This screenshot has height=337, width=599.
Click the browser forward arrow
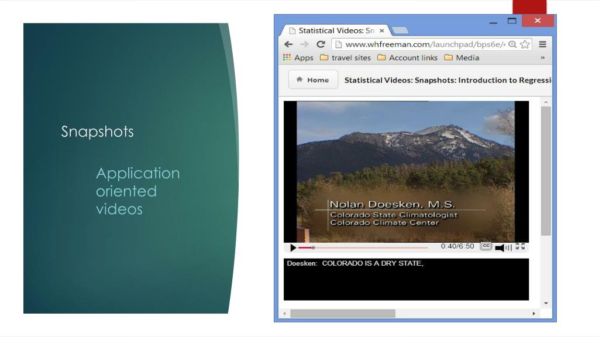coord(304,44)
